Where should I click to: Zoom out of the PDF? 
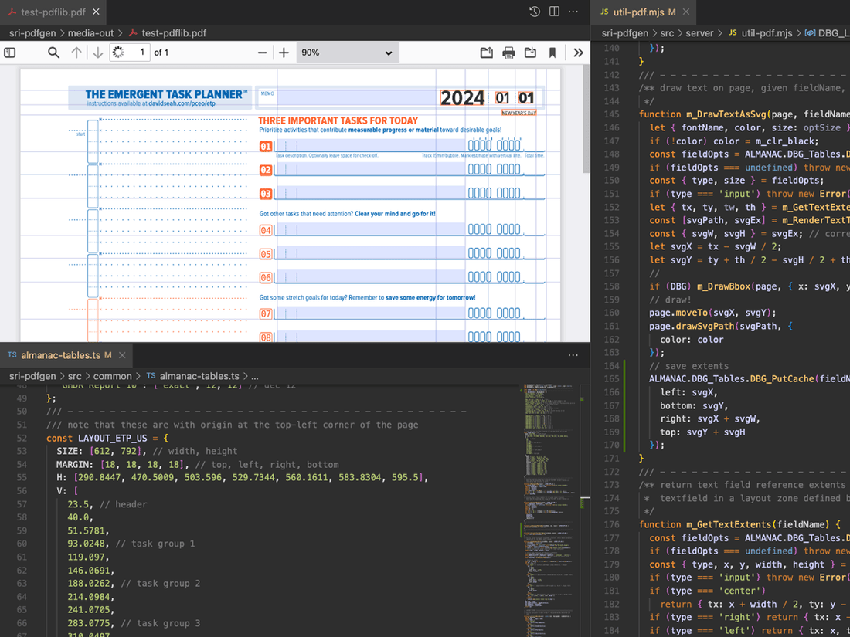point(262,53)
